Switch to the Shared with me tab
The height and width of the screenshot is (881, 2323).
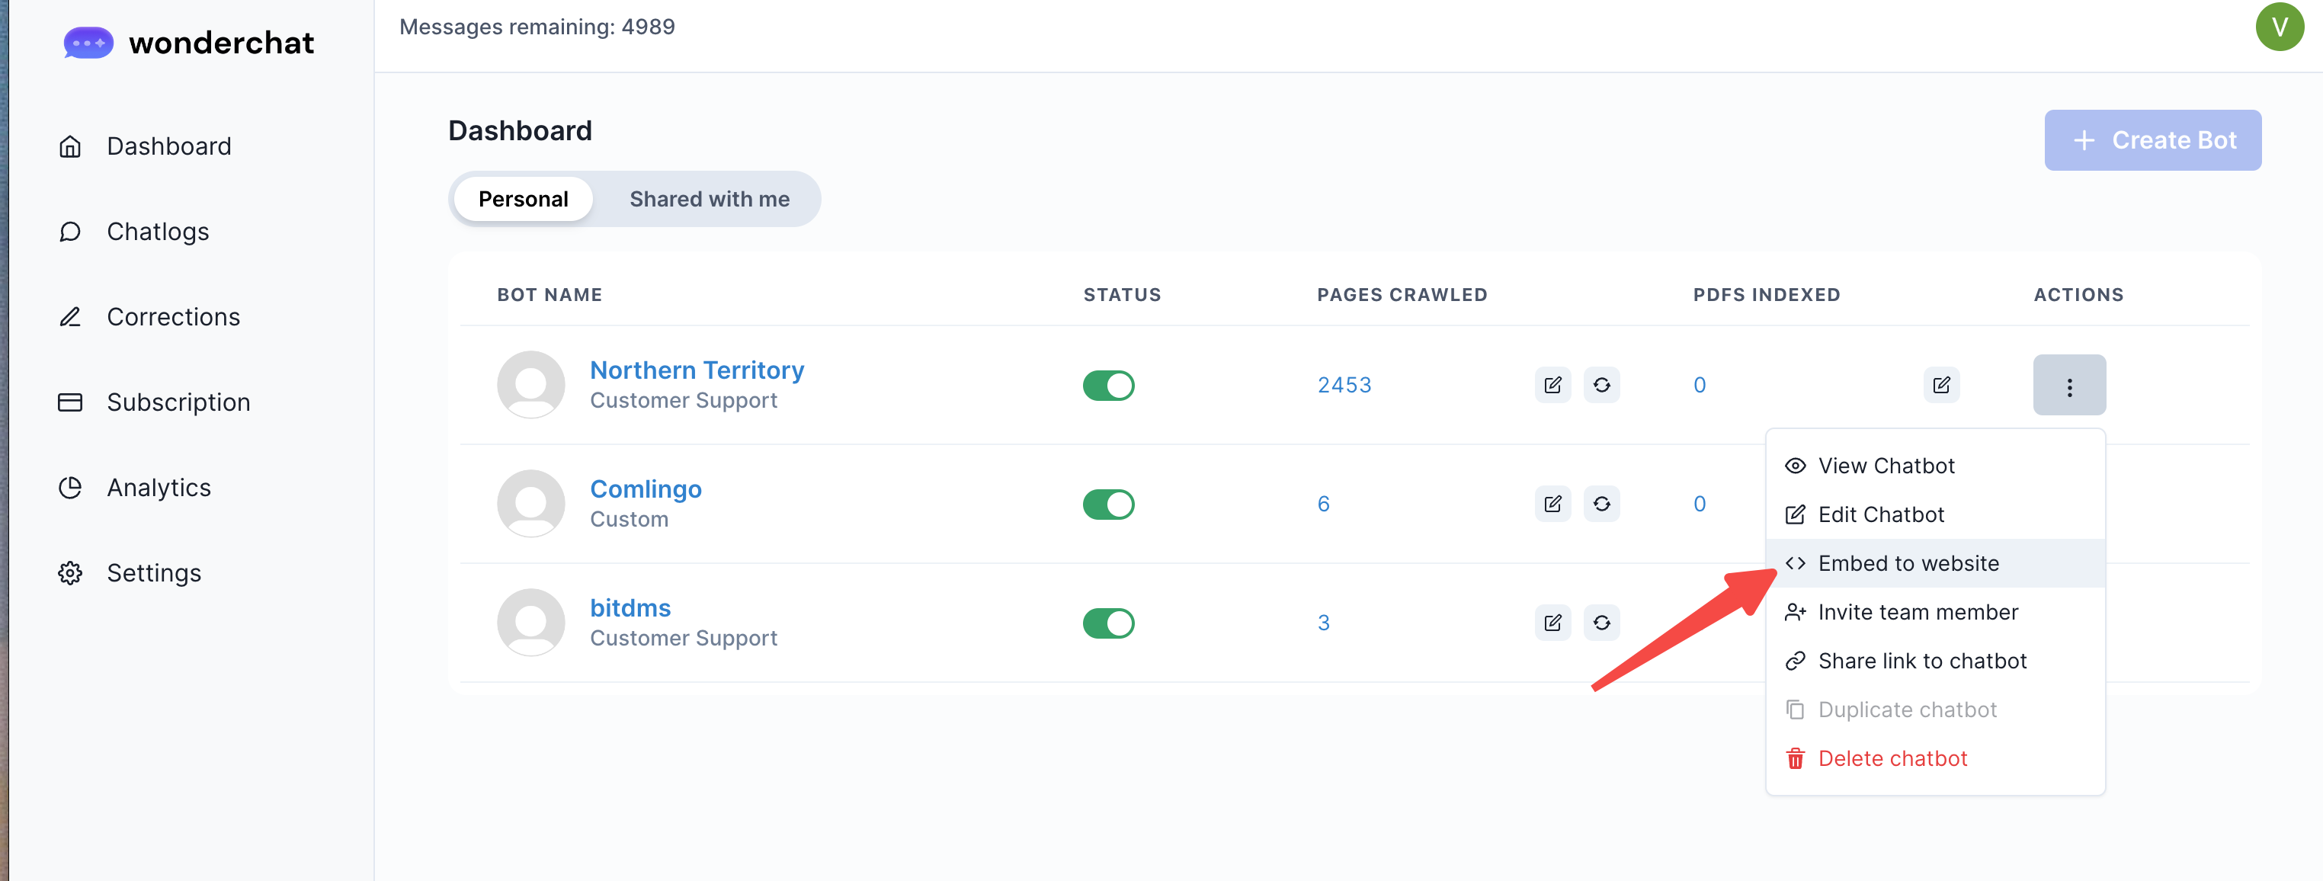[709, 199]
